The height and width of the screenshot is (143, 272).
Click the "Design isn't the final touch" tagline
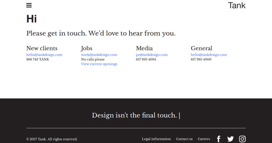pyautogui.click(x=134, y=115)
